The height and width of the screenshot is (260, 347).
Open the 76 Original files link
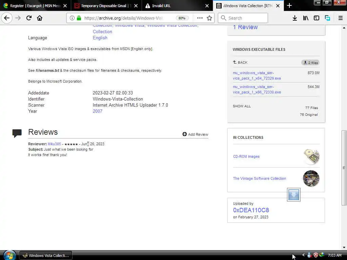tap(309, 114)
